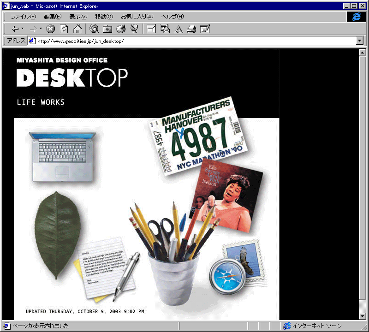This screenshot has height=332, width=369.
Task: Open the ヘルプ(H) menu
Action: (x=173, y=17)
